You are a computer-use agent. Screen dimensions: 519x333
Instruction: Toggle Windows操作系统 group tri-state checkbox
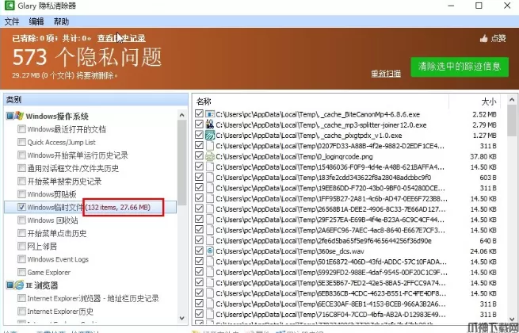click(10, 116)
